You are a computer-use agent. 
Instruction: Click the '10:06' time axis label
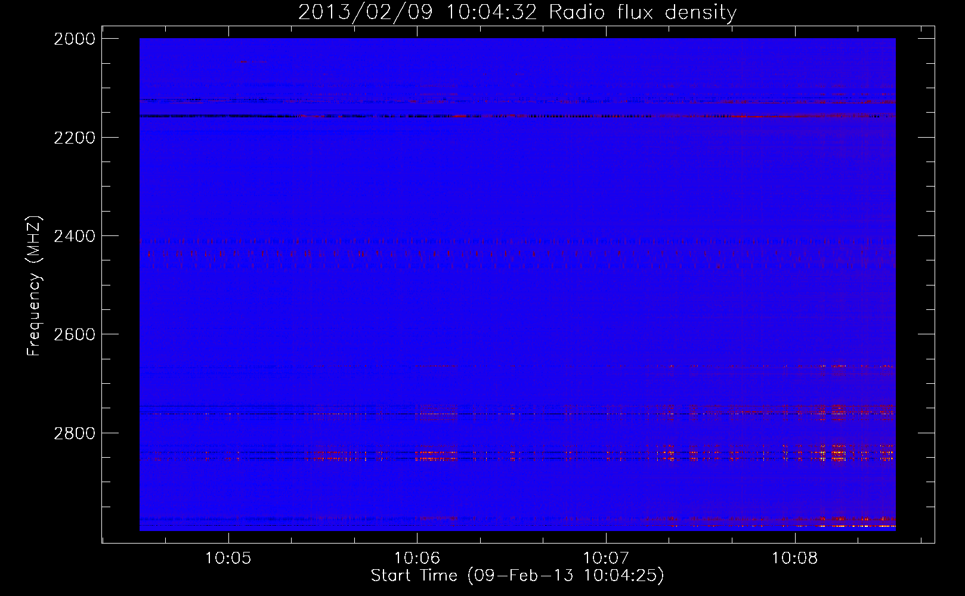click(417, 558)
